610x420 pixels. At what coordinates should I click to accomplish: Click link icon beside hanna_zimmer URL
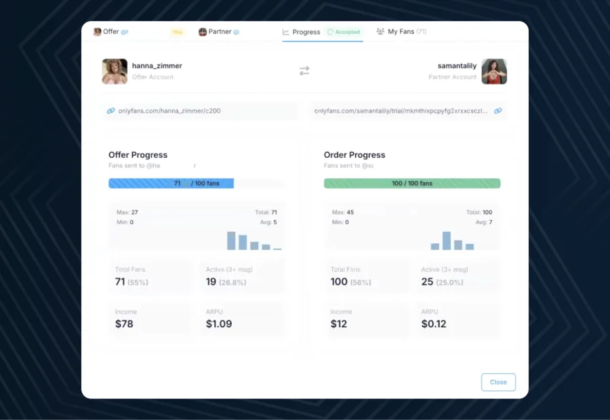[111, 110]
